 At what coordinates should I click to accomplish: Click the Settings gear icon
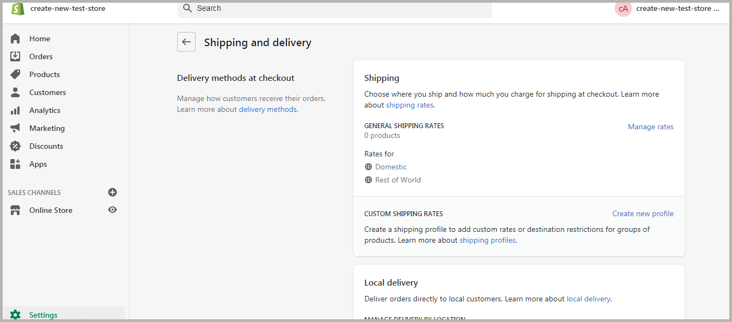15,315
